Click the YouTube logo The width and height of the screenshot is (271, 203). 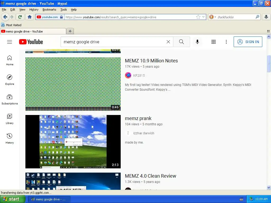click(x=31, y=42)
